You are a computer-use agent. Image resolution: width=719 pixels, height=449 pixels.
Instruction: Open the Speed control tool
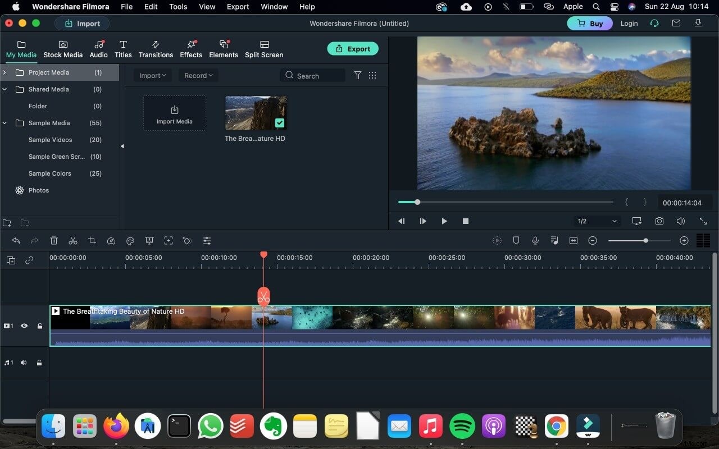(111, 240)
